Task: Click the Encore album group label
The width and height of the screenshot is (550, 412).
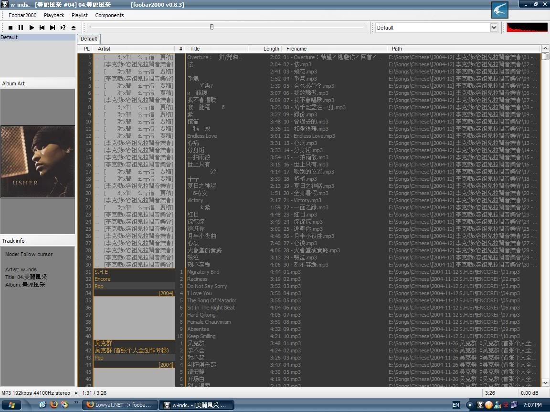Action: coord(103,279)
